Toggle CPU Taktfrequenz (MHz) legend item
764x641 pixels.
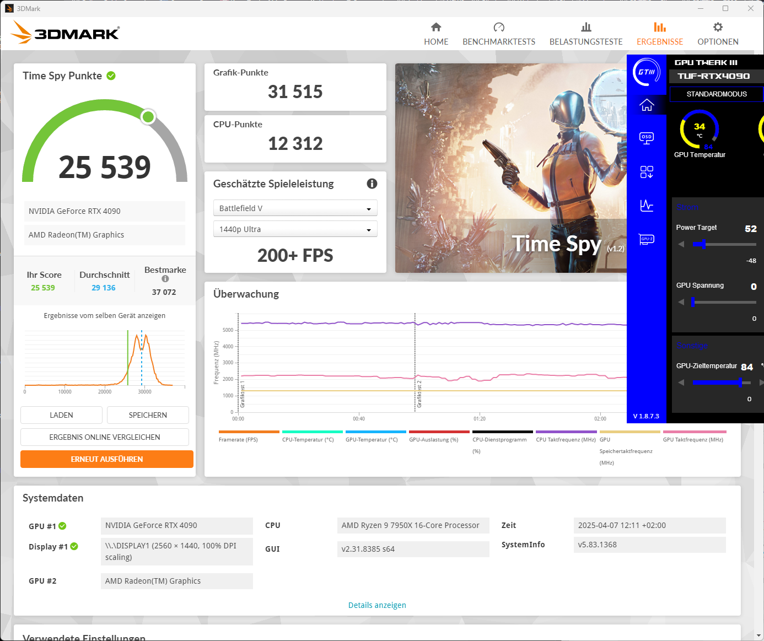566,437
